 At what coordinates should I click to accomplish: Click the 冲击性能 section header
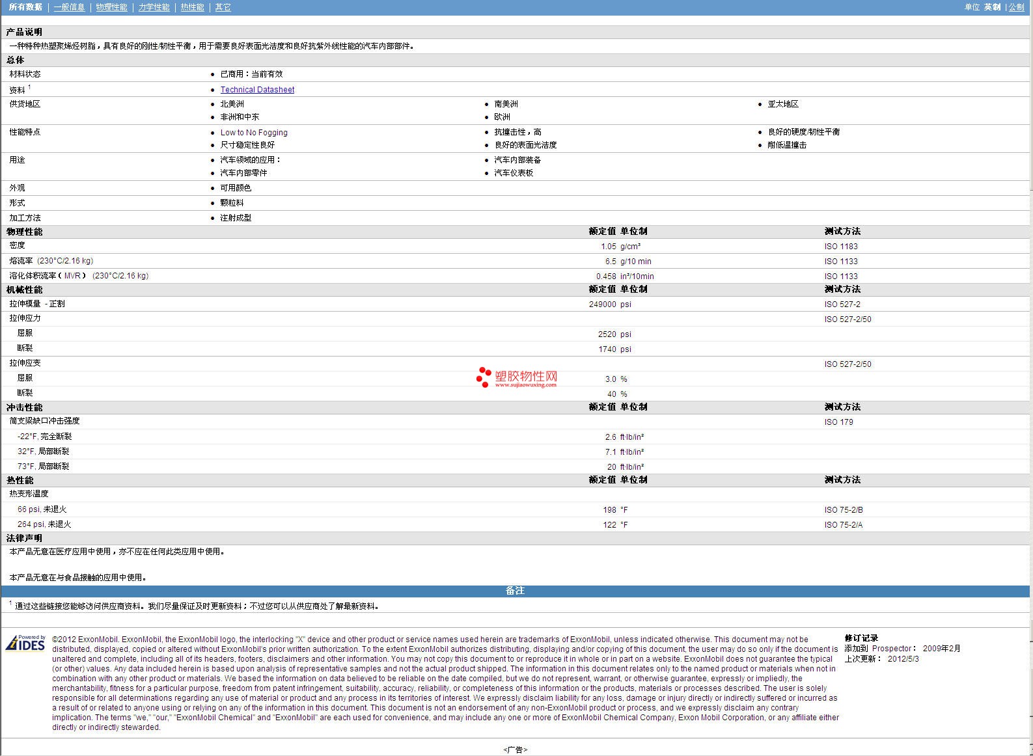point(24,407)
